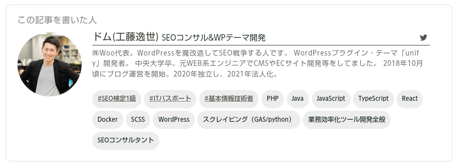Screen dimensions: 455x167
Task: Click the author's circular profile photo
Action: pyautogui.click(x=50, y=64)
